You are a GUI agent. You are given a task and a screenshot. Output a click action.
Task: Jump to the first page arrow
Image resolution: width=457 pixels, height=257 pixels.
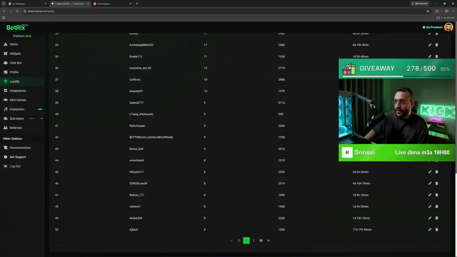[x=232, y=241]
